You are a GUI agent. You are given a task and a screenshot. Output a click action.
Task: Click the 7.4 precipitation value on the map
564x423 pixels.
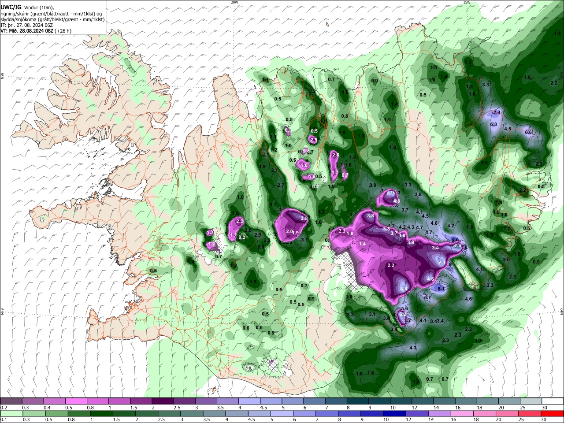click(497, 113)
